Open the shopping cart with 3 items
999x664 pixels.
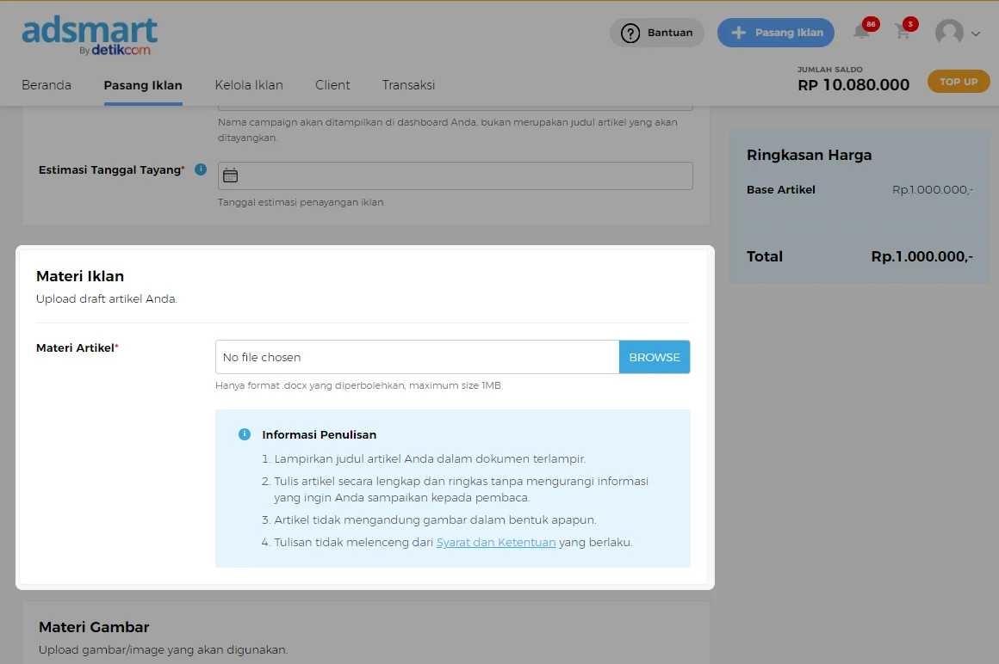coord(903,33)
